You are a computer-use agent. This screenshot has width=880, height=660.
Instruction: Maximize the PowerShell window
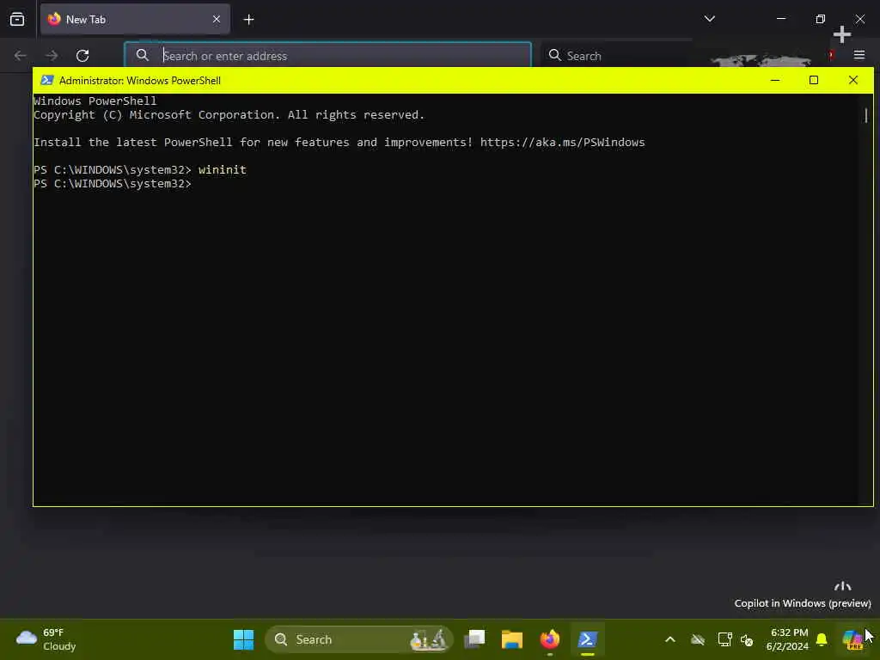coord(814,80)
